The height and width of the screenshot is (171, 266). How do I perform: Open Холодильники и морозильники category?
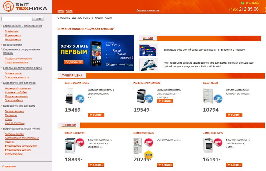[x=22, y=26]
